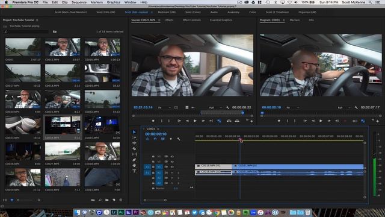
Task: Open Project panel menu
Action: 37,20
